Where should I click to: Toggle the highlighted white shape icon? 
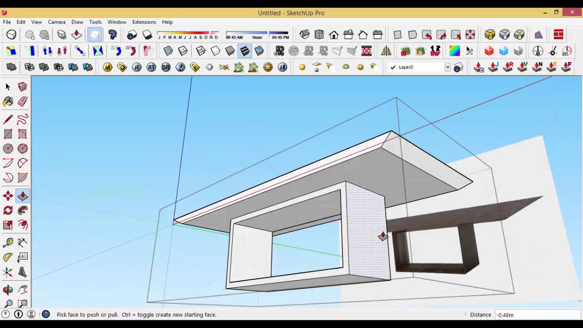pyautogui.click(x=95, y=35)
